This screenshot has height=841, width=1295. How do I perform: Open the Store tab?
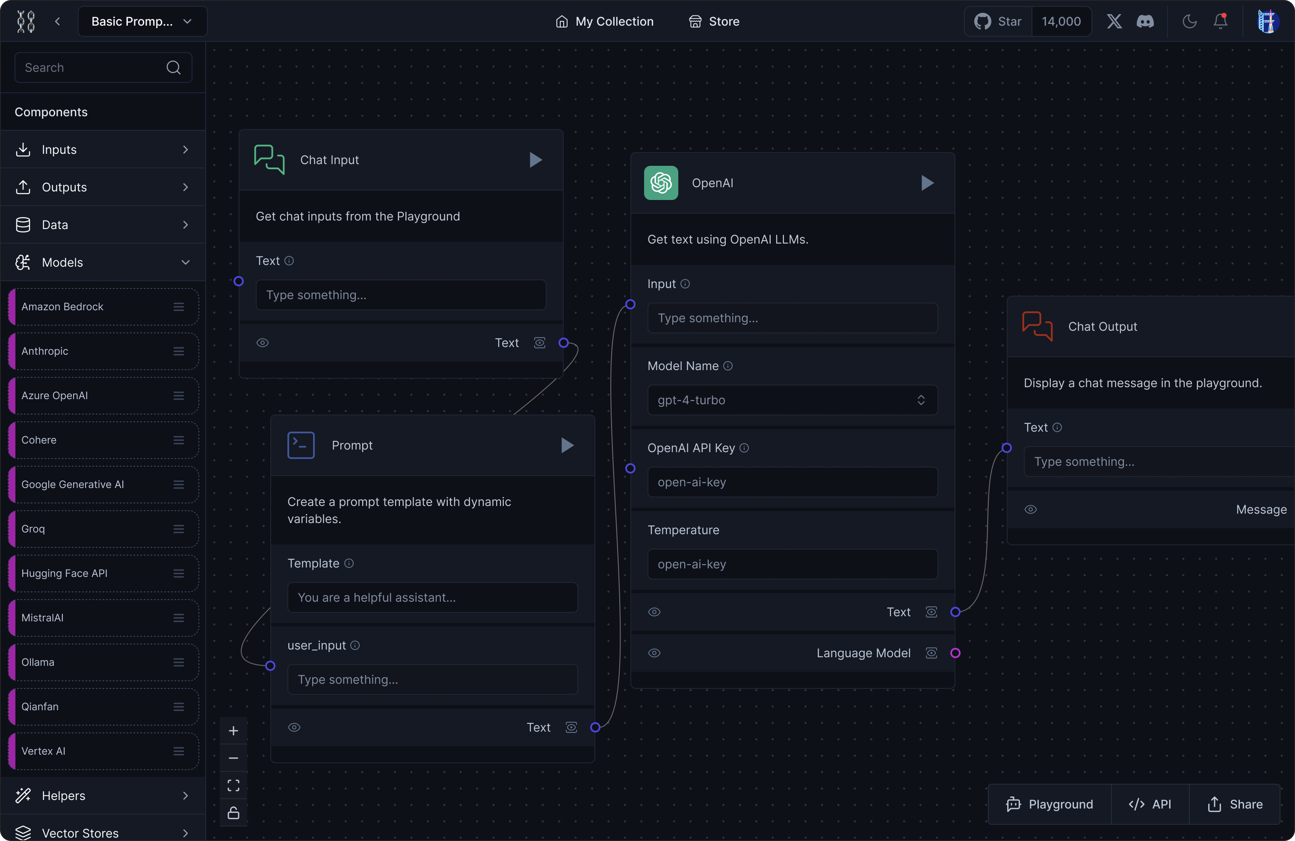point(713,21)
